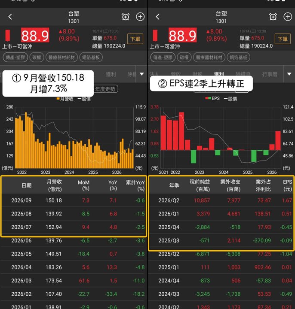Select the 傳產-塑膠 tag in left panel

(15, 58)
